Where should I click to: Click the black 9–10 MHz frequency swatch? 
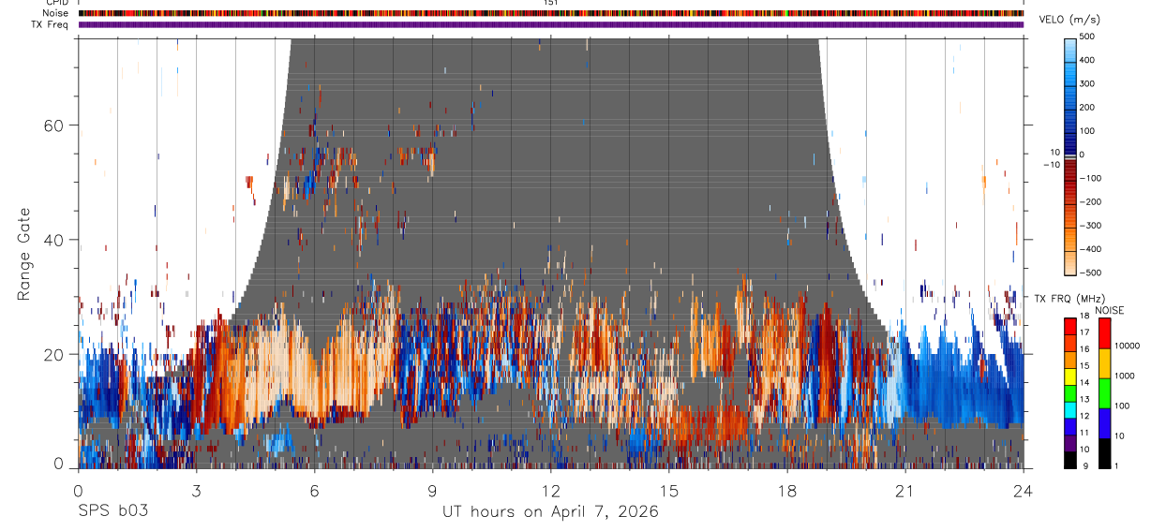pyautogui.click(x=1069, y=460)
